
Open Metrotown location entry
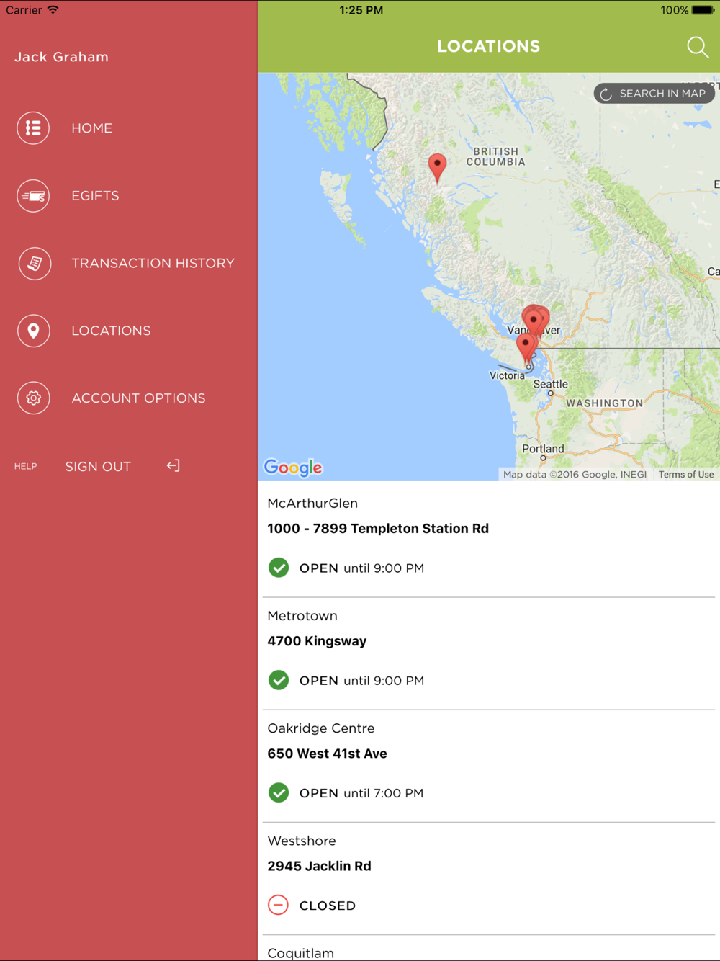[x=488, y=653]
